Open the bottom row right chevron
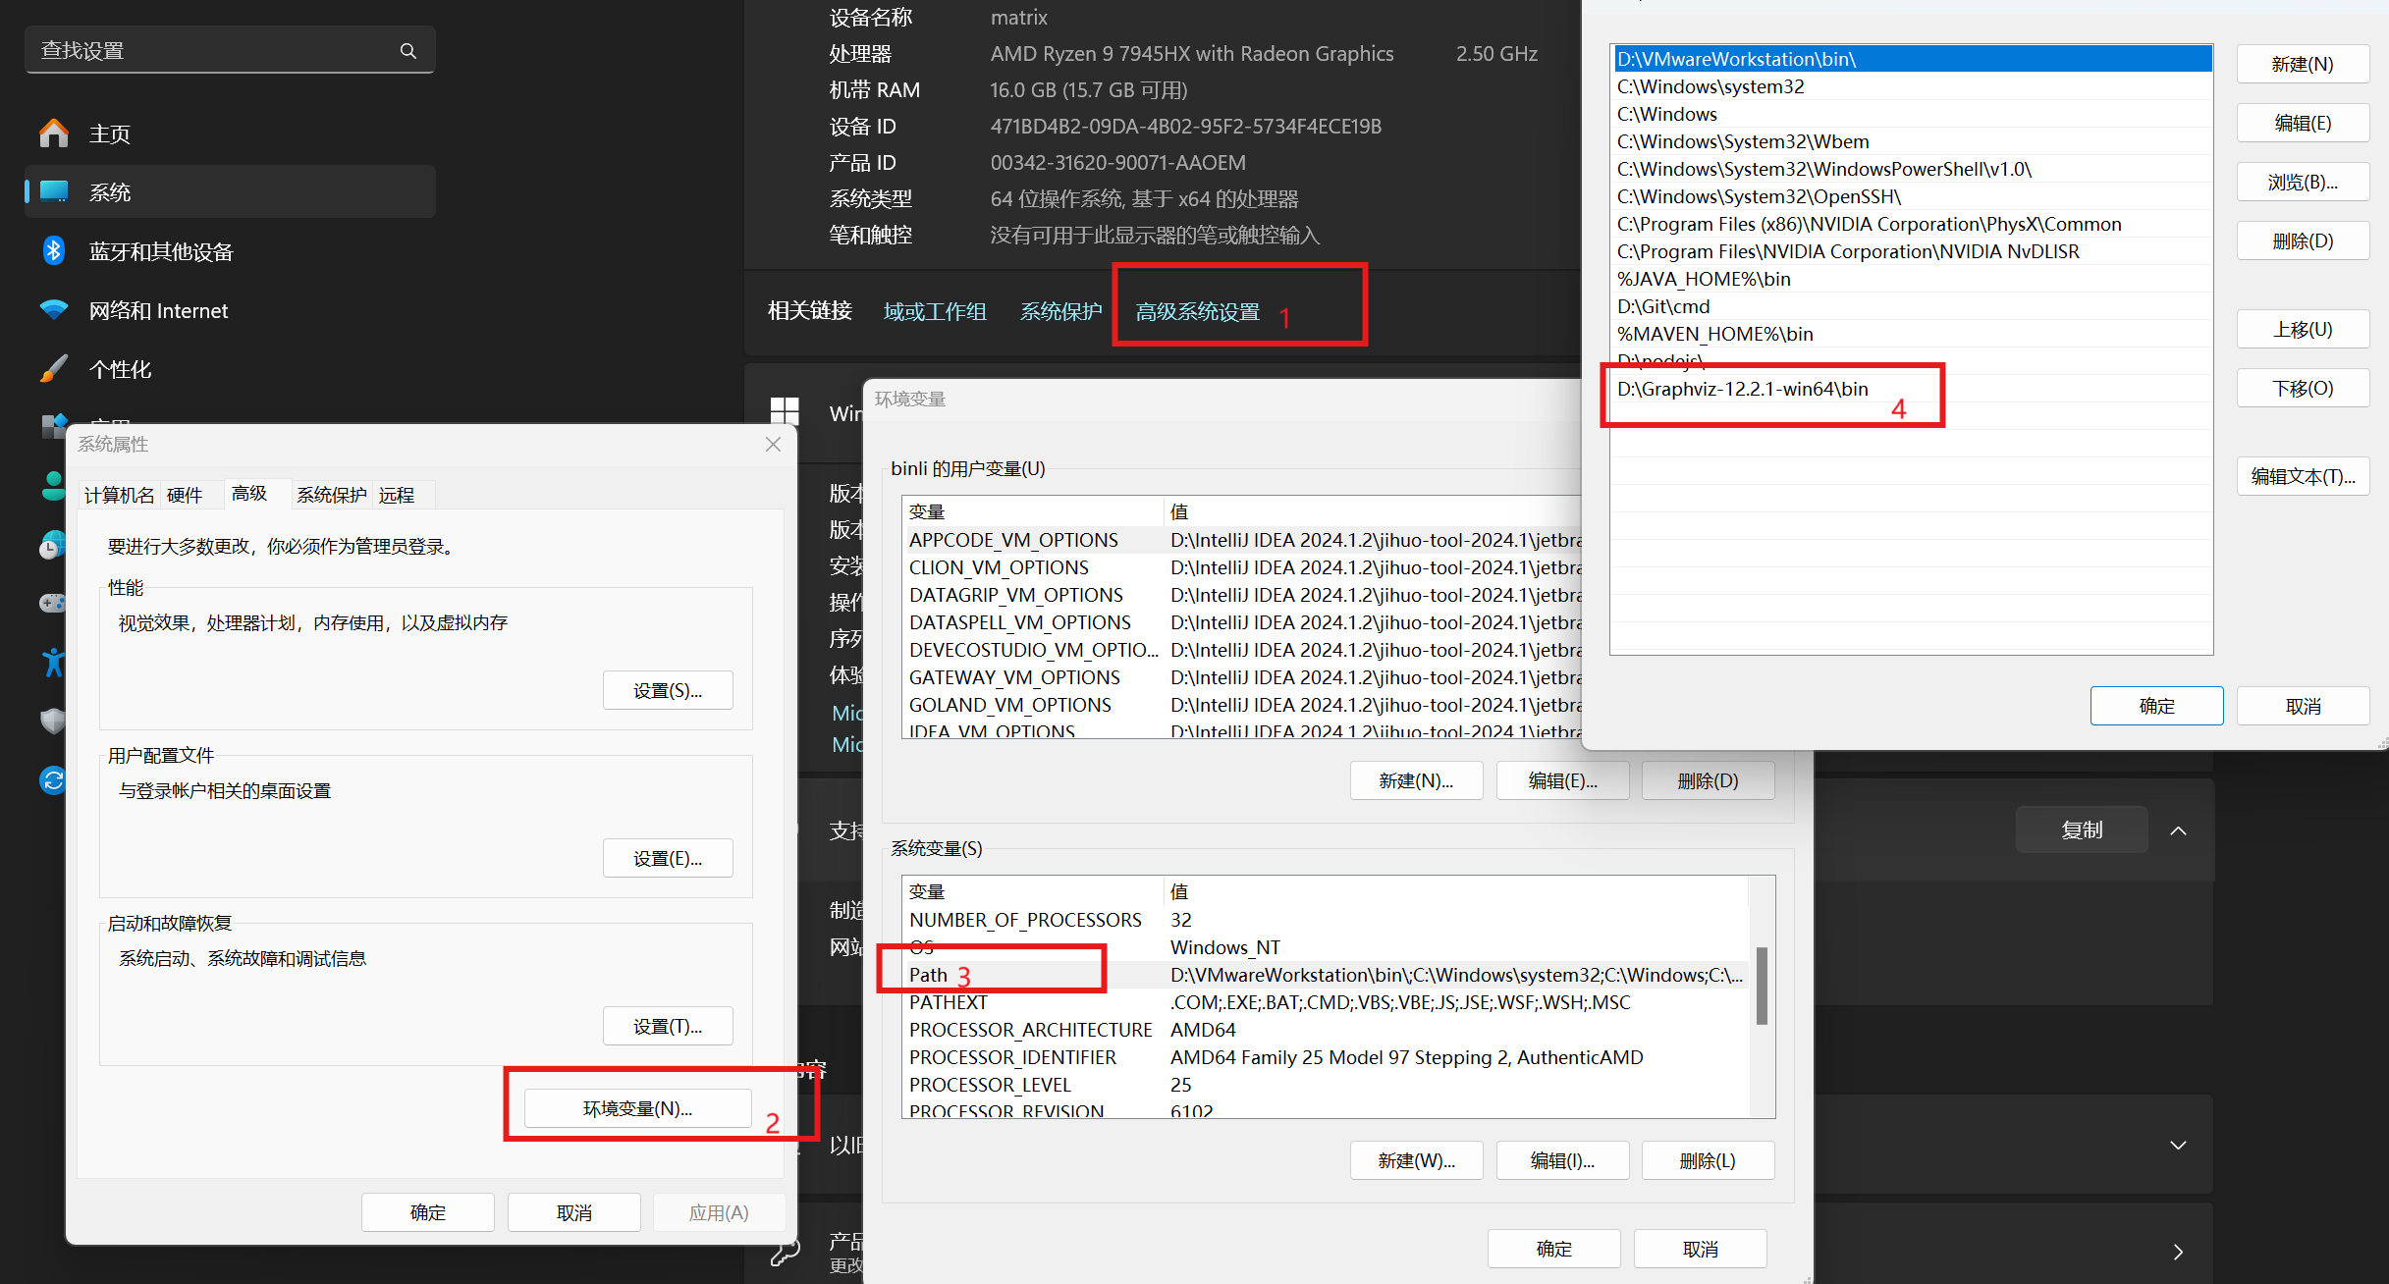The image size is (2389, 1284). tap(2178, 1252)
